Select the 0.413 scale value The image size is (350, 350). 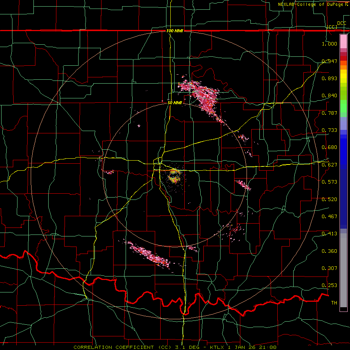pyautogui.click(x=329, y=234)
